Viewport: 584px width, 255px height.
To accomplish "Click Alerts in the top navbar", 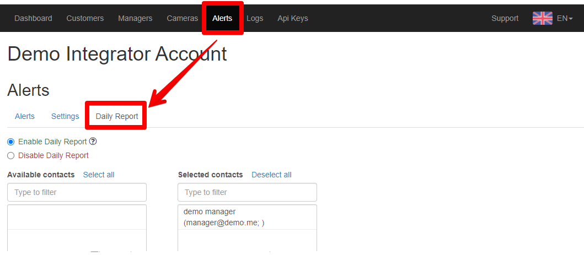I will tap(222, 18).
